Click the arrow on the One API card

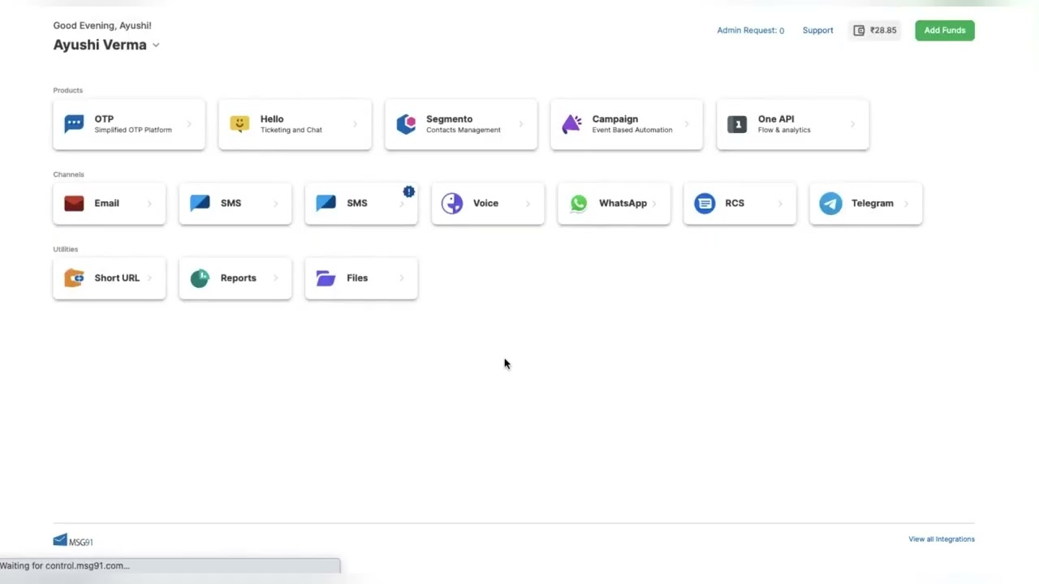point(852,124)
